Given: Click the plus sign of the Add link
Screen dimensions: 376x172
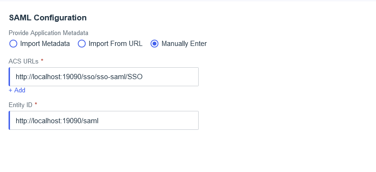Looking at the screenshot, I should [10, 91].
